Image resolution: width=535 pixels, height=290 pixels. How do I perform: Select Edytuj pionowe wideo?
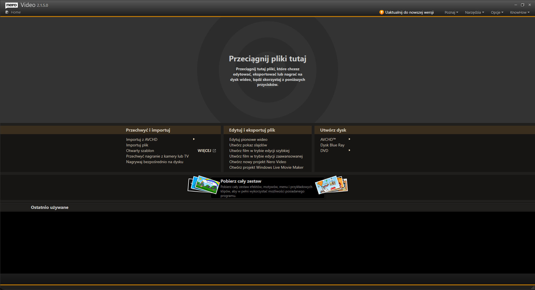click(x=248, y=139)
